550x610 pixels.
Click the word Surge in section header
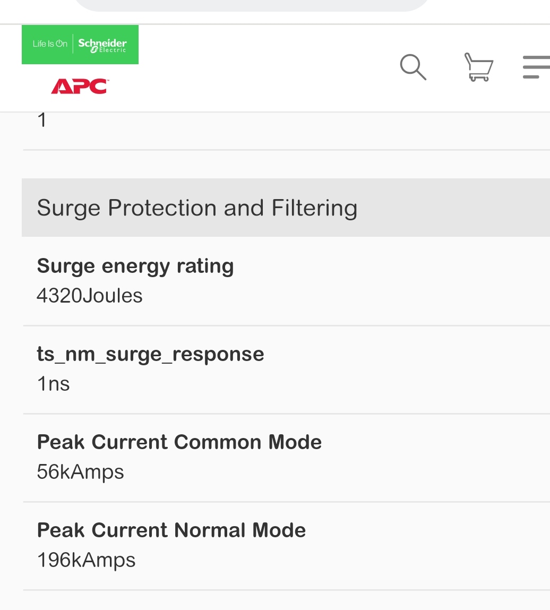pos(69,208)
